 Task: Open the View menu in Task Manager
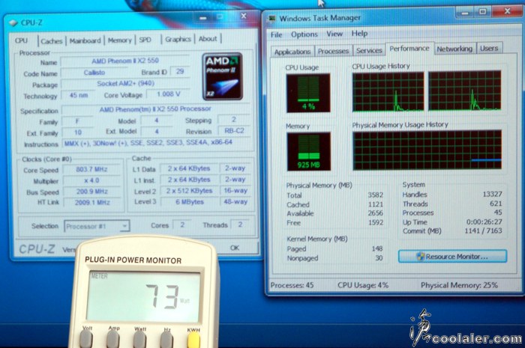pos(334,34)
